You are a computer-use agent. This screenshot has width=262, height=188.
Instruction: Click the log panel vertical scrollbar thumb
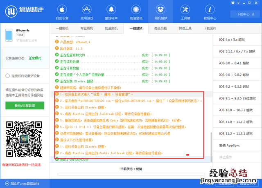pos(211,147)
